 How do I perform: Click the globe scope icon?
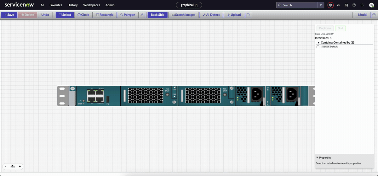(x=330, y=5)
